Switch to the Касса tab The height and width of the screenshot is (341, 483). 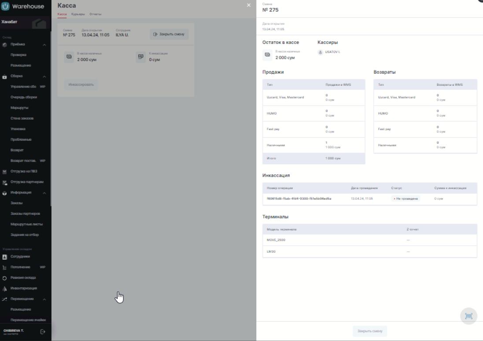pos(62,14)
